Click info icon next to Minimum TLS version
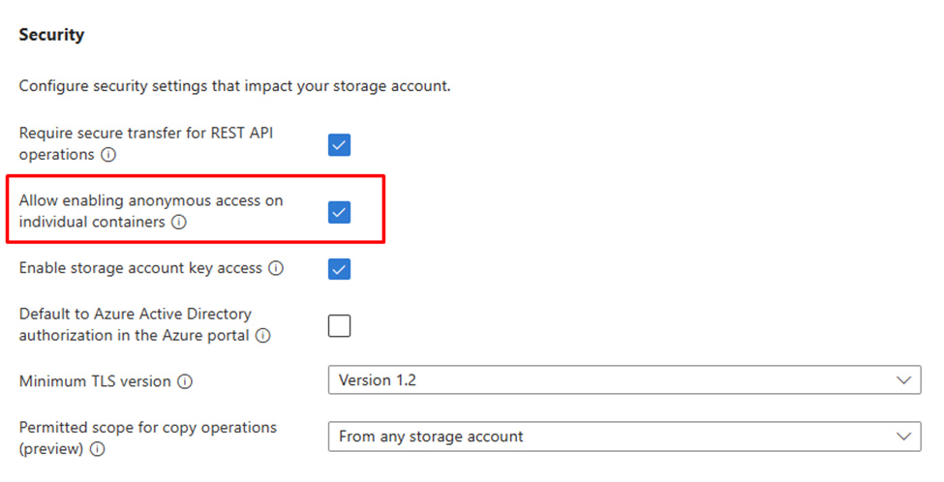The width and height of the screenshot is (944, 482). click(x=185, y=381)
